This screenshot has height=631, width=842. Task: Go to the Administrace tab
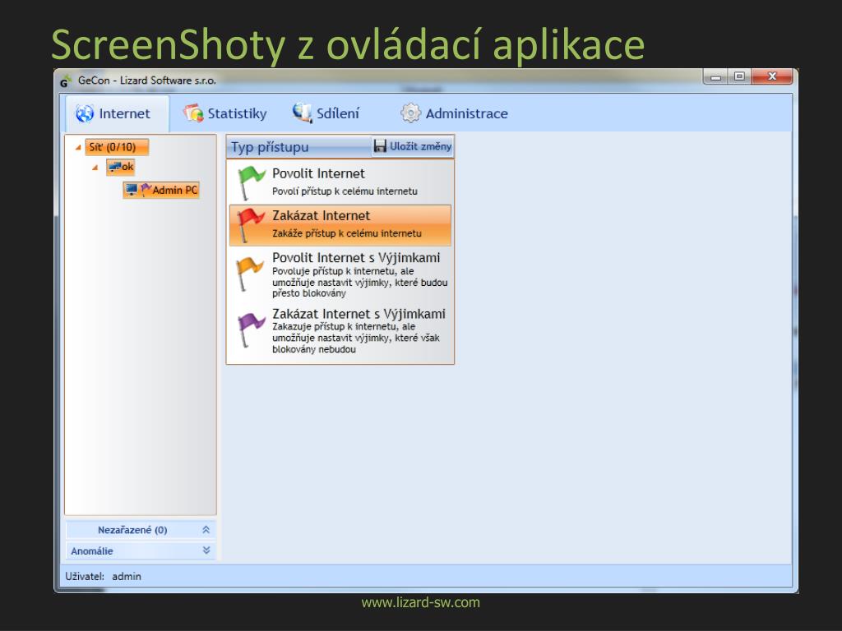point(454,113)
